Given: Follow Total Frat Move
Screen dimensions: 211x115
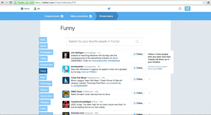Looking at the screenshot, I should pos(138,79).
